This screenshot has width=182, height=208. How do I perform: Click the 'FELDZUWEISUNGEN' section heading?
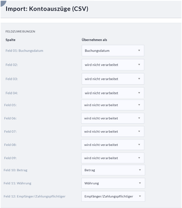(20, 32)
